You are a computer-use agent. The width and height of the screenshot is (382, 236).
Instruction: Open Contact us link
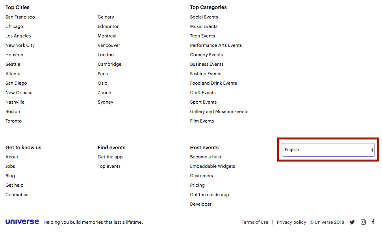click(x=17, y=195)
